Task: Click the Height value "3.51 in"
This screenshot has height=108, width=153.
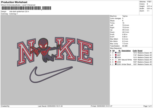Action: (x=149, y=6)
